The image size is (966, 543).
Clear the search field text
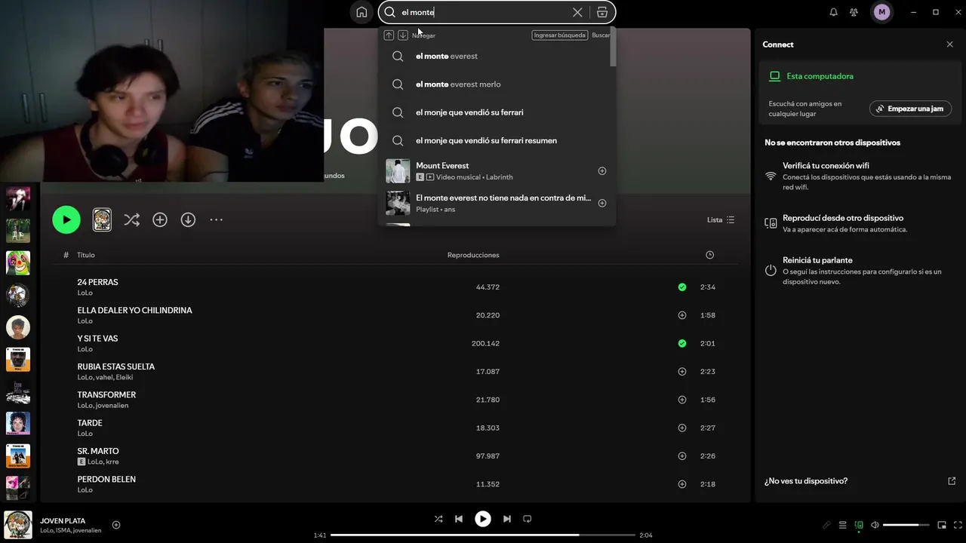coord(577,12)
